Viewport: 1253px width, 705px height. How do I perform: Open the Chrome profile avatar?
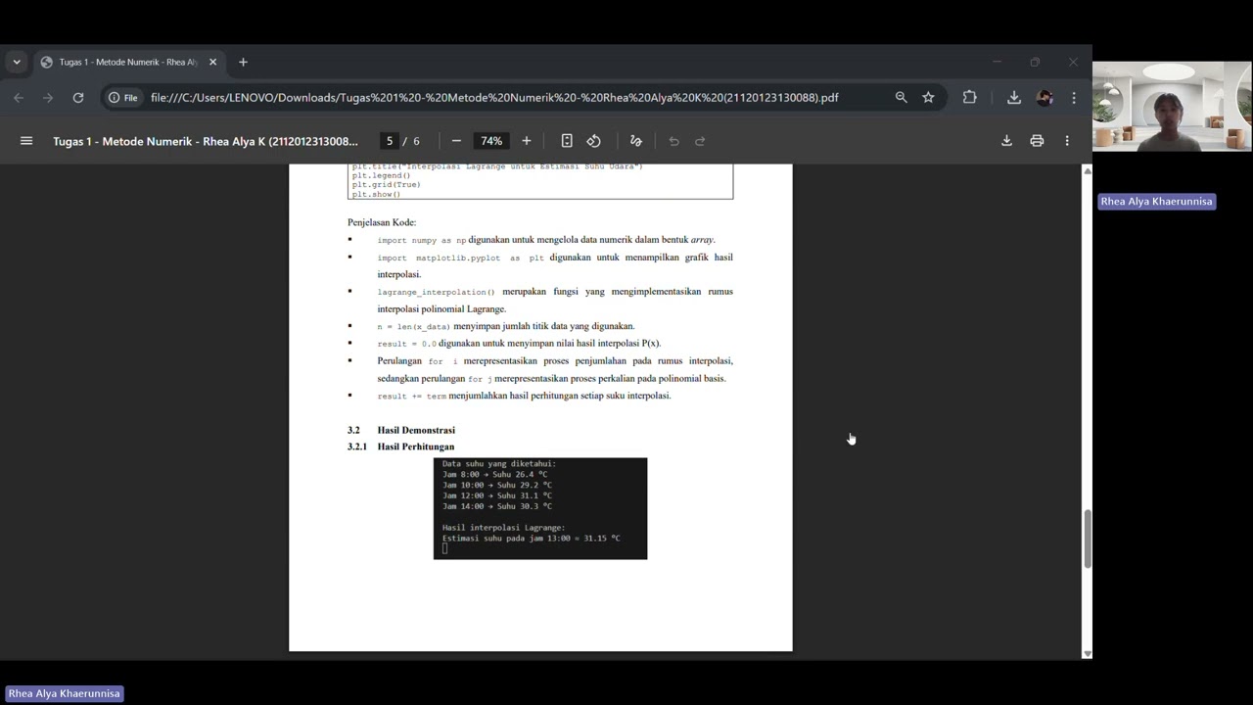(1044, 97)
